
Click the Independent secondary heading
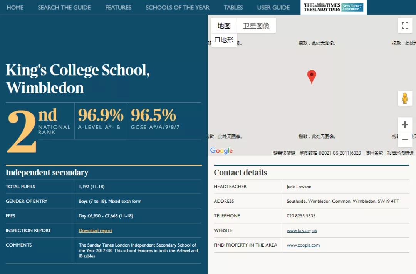pyautogui.click(x=47, y=173)
